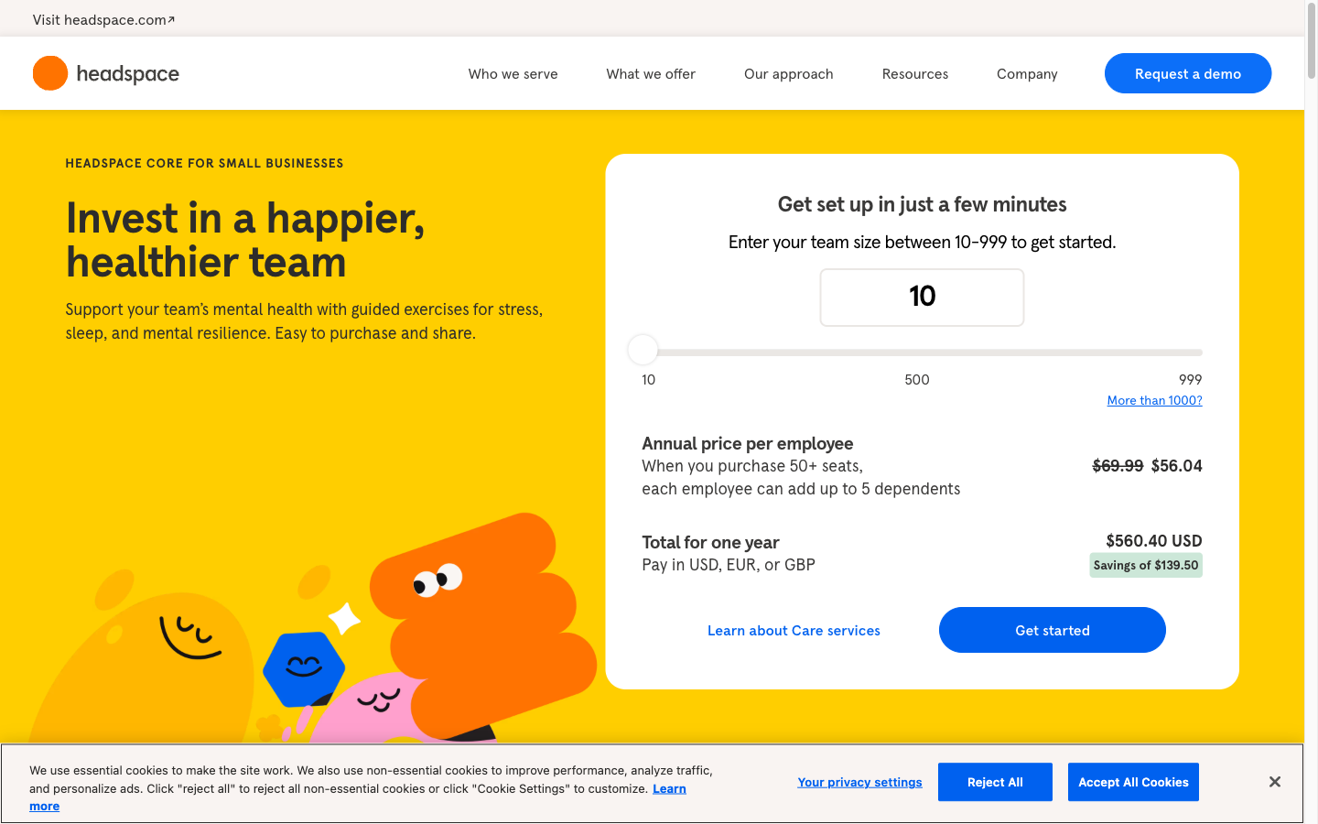Click the $56.04 discounted price
The image size is (1318, 824).
[x=1177, y=466]
